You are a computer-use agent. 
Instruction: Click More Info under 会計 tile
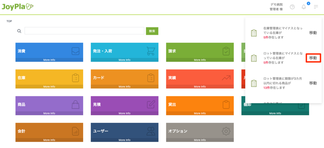pos(49,140)
